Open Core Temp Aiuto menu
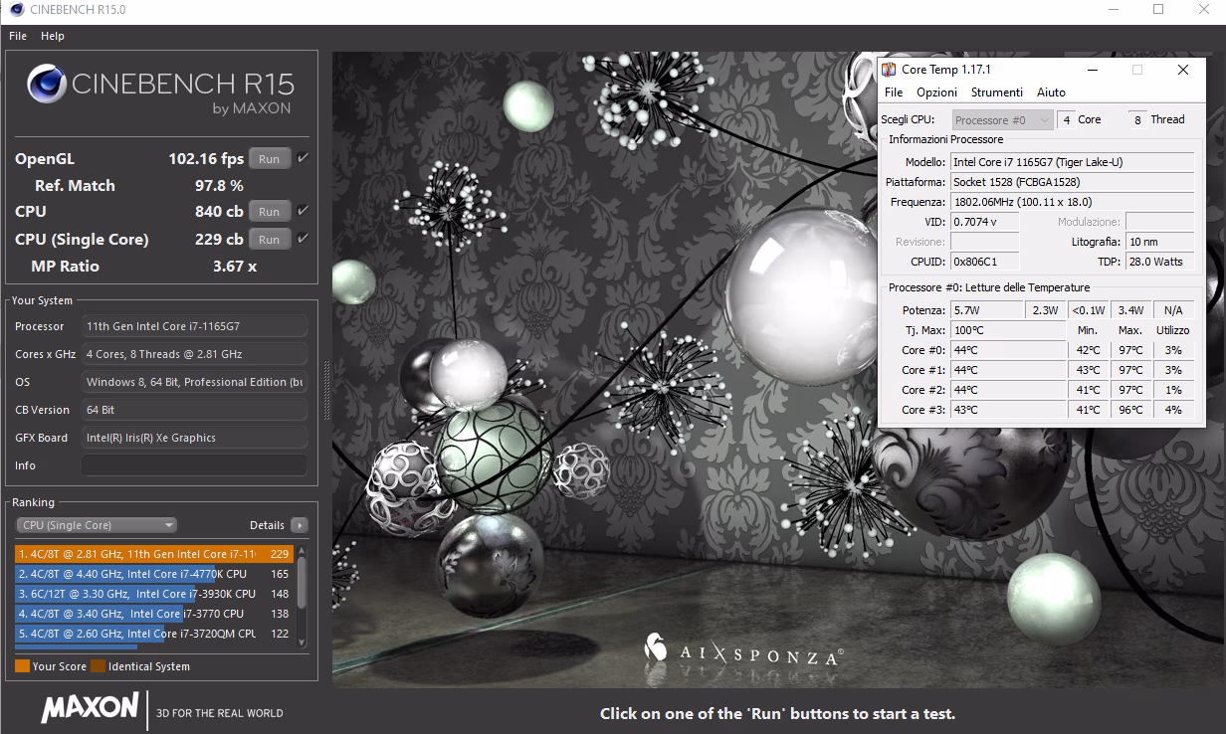 (x=1051, y=92)
